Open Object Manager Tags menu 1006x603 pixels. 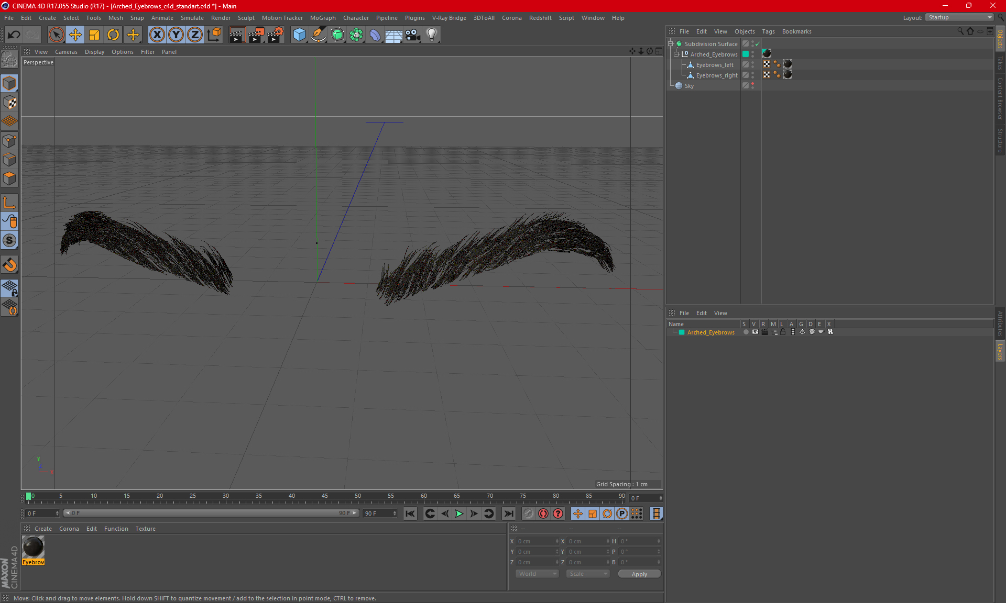[x=768, y=31]
